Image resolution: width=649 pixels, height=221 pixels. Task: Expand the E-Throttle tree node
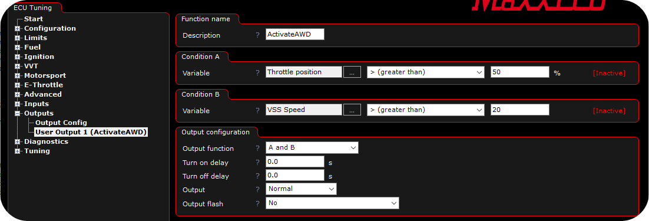click(x=18, y=85)
